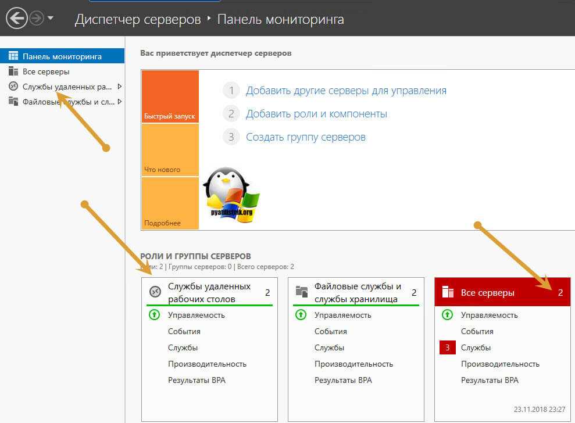The image size is (575, 423).
Task: Click Создать группу серверов link
Action: 306,137
